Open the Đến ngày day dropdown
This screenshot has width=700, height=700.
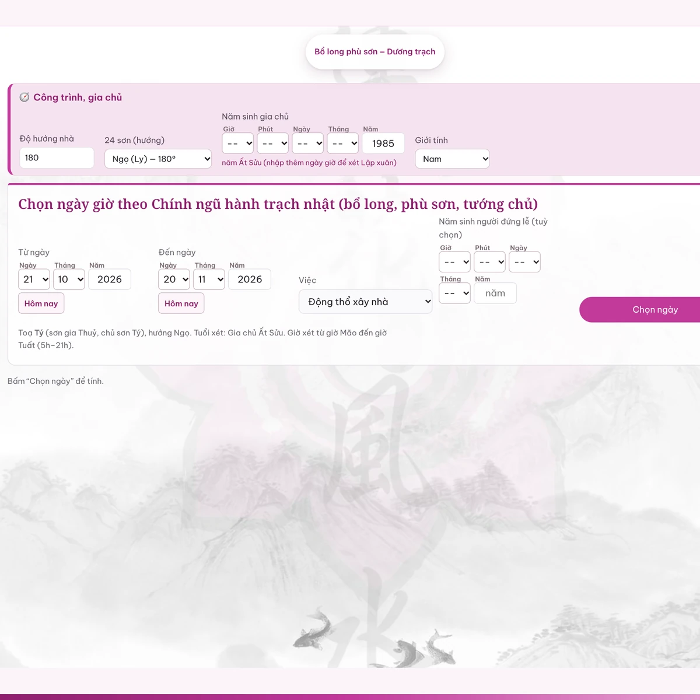click(174, 279)
